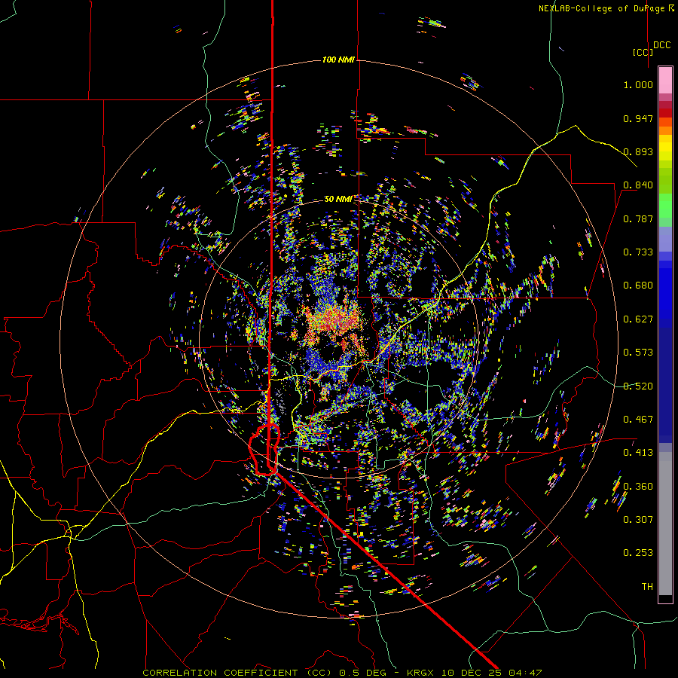Pick the yellow segment of the color bar

pyautogui.click(x=665, y=148)
